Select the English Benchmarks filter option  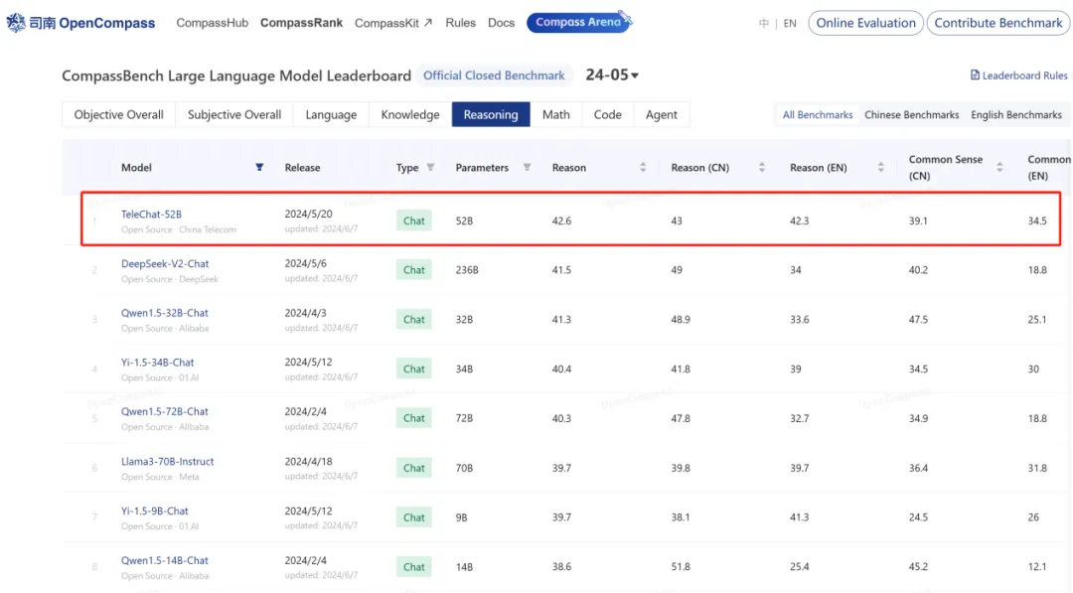[1015, 115]
